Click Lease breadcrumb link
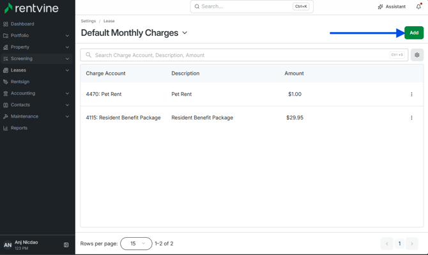Screen dimensions: 428x255 point(109,21)
